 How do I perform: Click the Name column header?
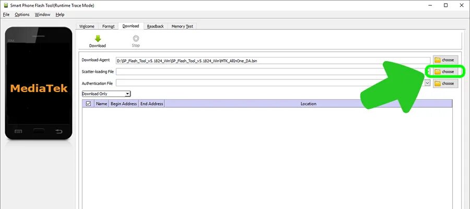tap(102, 104)
